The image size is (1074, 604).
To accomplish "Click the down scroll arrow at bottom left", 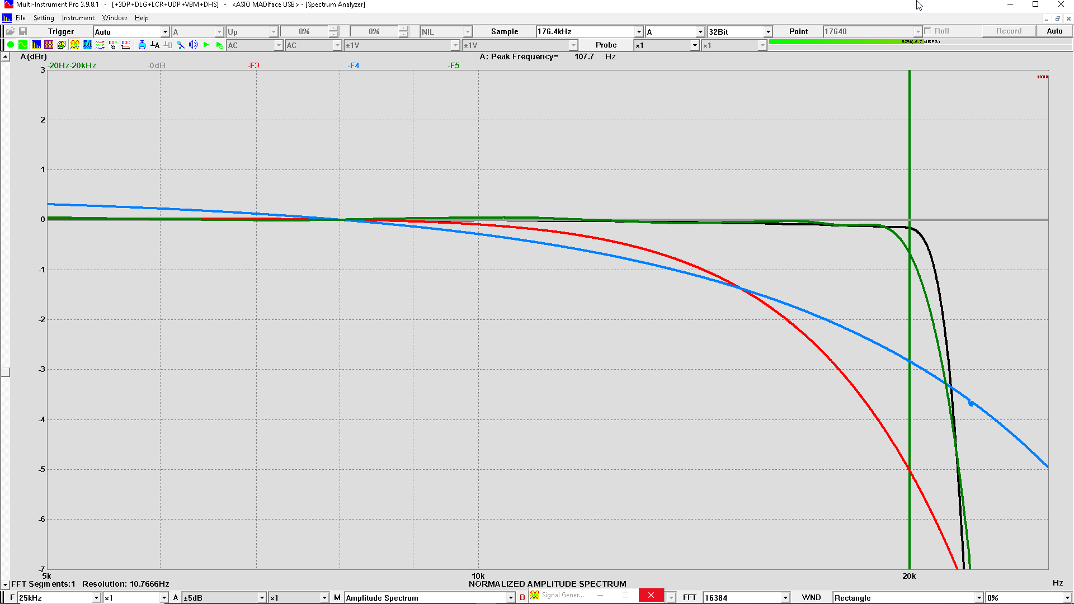I will (5, 584).
